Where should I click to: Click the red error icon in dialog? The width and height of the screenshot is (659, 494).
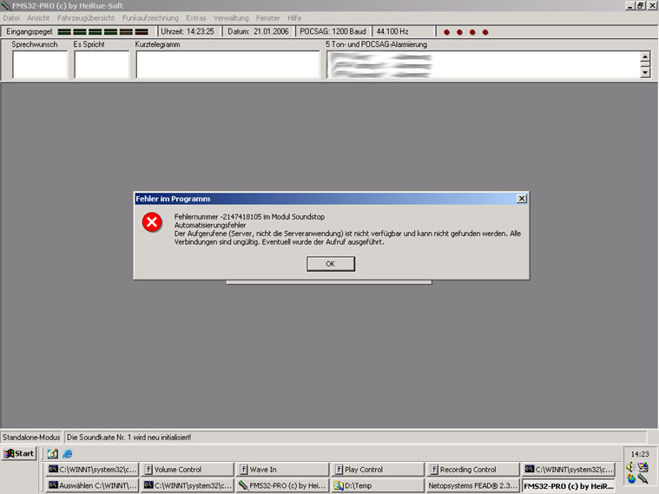[152, 222]
